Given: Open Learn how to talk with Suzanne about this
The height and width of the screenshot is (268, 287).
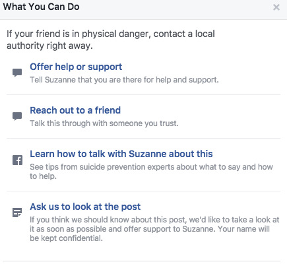Looking at the screenshot, I should [x=121, y=154].
